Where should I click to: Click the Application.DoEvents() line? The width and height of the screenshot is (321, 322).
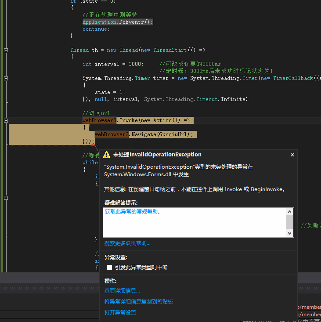click(x=118, y=22)
